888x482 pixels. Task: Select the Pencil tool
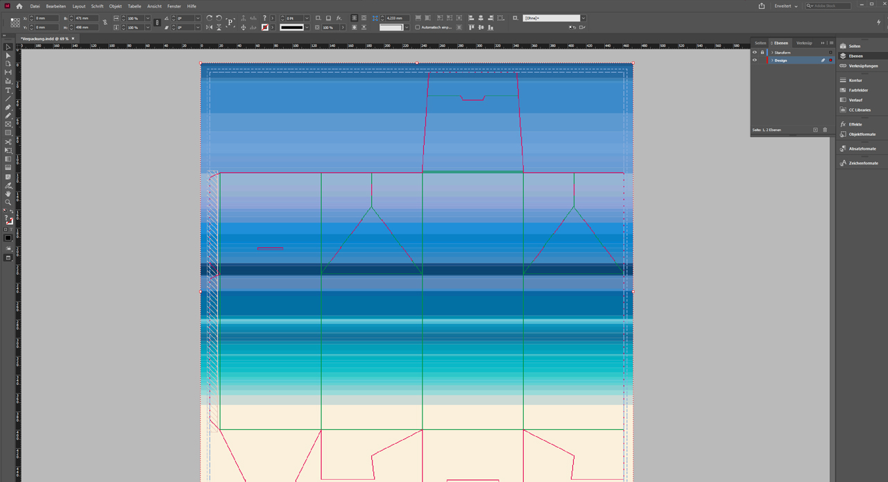8,116
